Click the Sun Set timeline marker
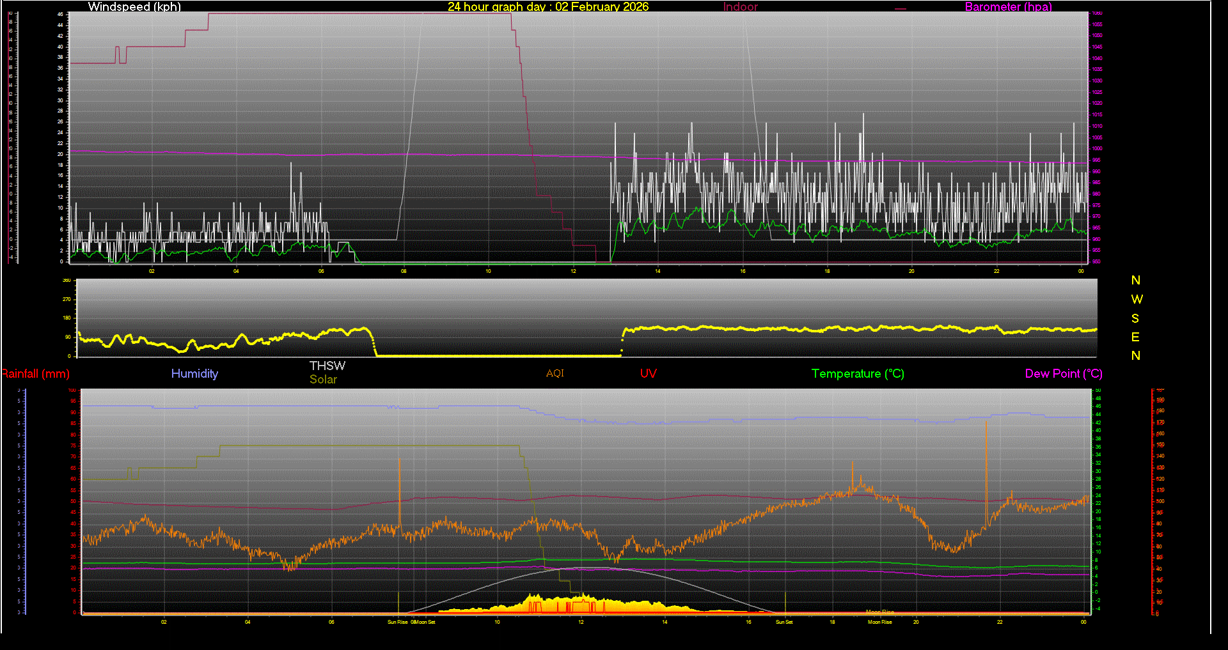The width and height of the screenshot is (1228, 650). coord(784,621)
